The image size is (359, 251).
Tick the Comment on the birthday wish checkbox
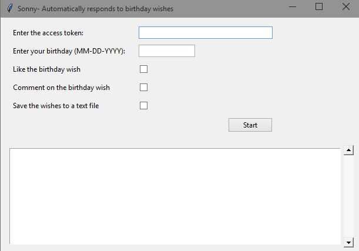(x=143, y=88)
